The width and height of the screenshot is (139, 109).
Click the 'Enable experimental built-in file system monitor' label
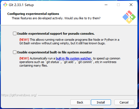click(55, 52)
